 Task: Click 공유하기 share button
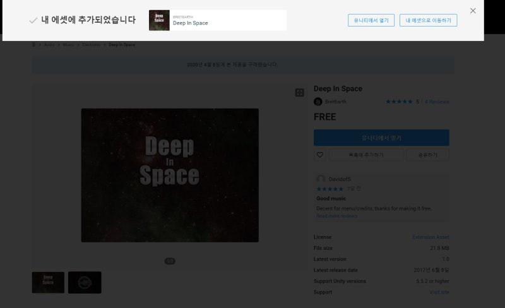click(428, 155)
